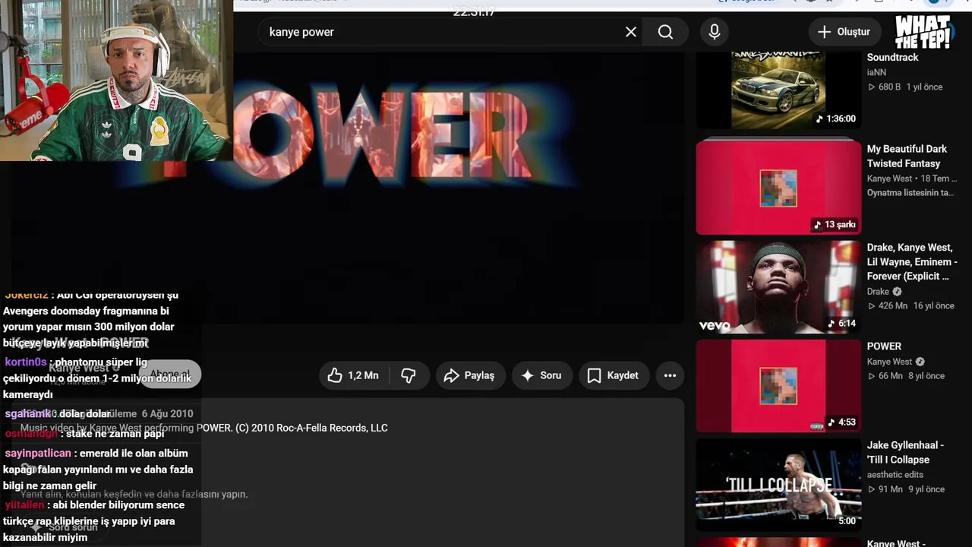Screen dimensions: 972x547
Task: Click the '5:00' duration badge
Action: pos(847,521)
